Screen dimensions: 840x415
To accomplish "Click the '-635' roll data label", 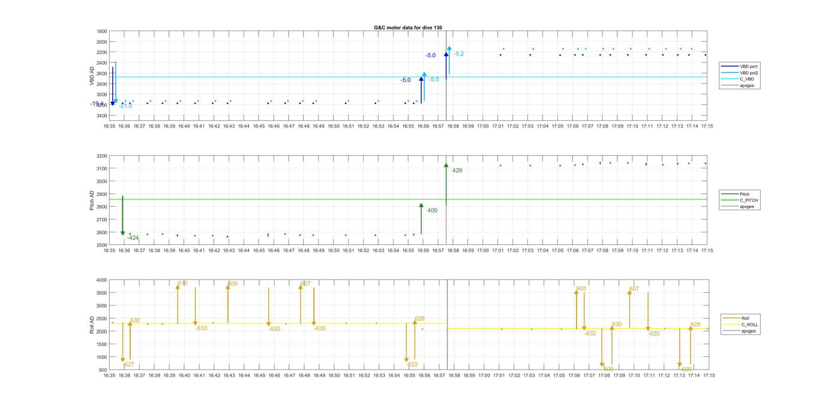I will pyautogui.click(x=320, y=329).
